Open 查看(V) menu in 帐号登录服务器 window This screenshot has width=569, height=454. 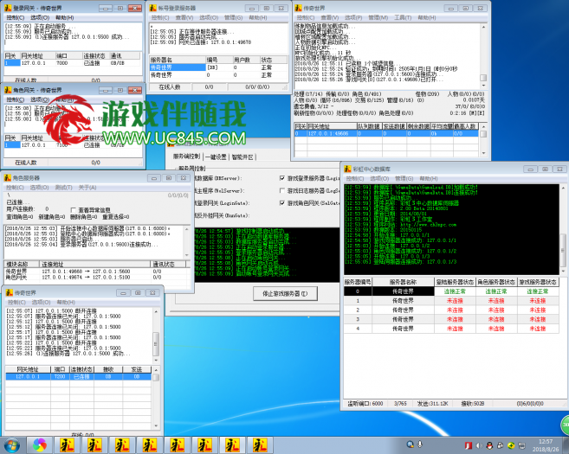(x=184, y=17)
